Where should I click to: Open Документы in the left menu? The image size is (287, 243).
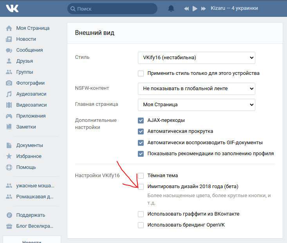coord(30,145)
